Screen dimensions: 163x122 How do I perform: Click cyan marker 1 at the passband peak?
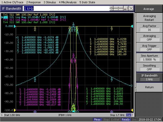tap(73, 25)
